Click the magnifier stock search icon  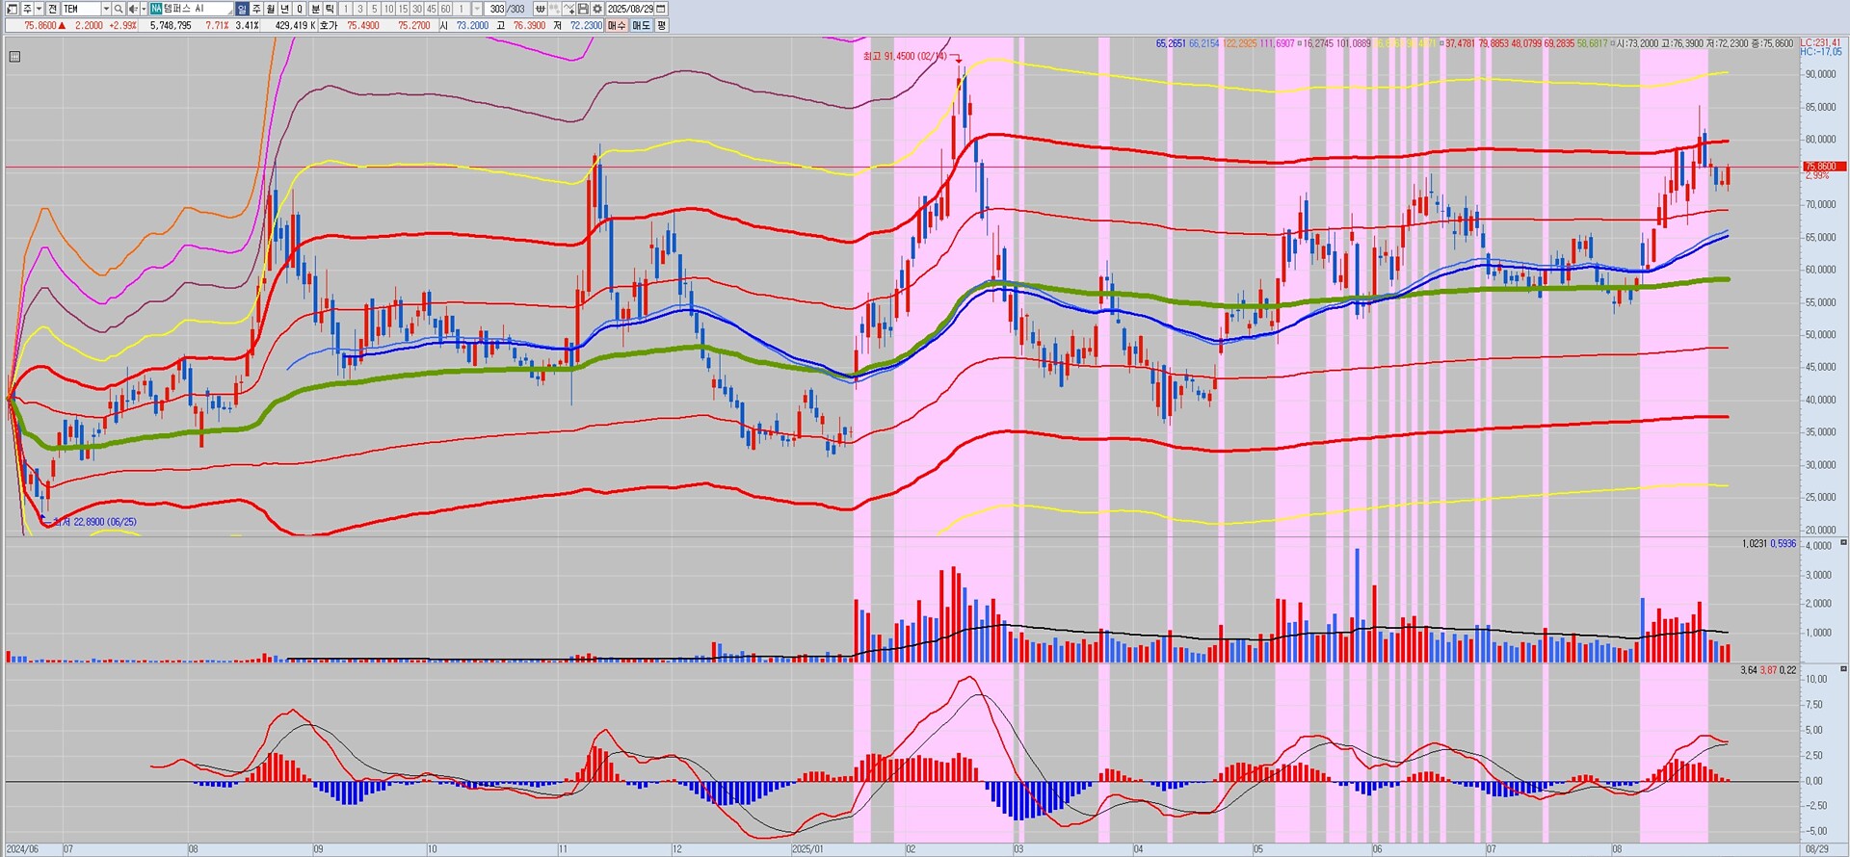point(119,9)
